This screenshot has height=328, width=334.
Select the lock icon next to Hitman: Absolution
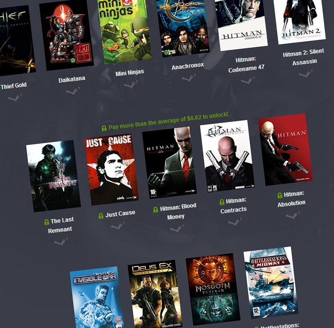point(280,195)
